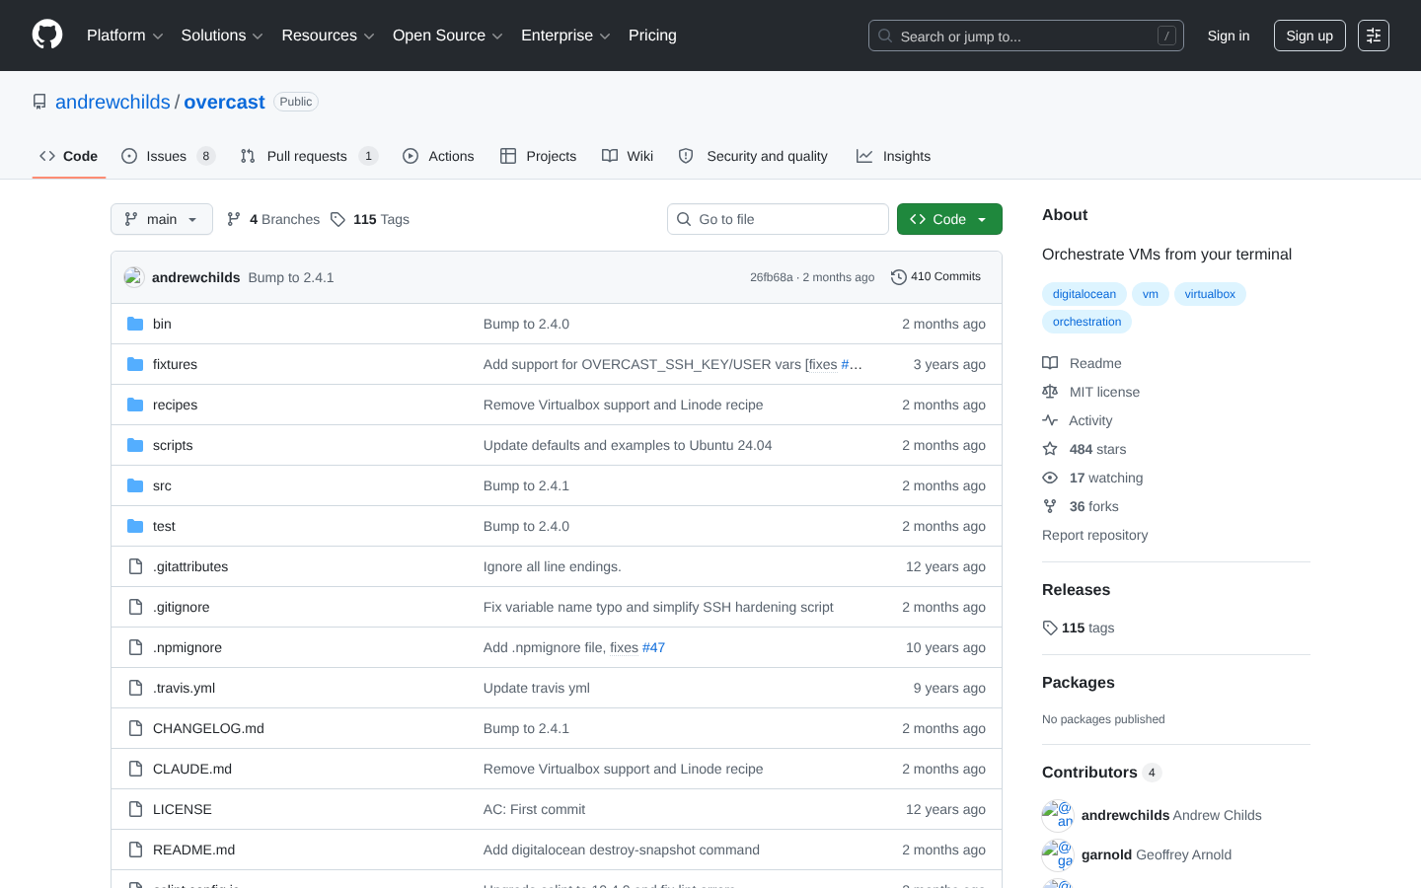
Task: Click the .gitignore file icon
Action: pyautogui.click(x=135, y=607)
